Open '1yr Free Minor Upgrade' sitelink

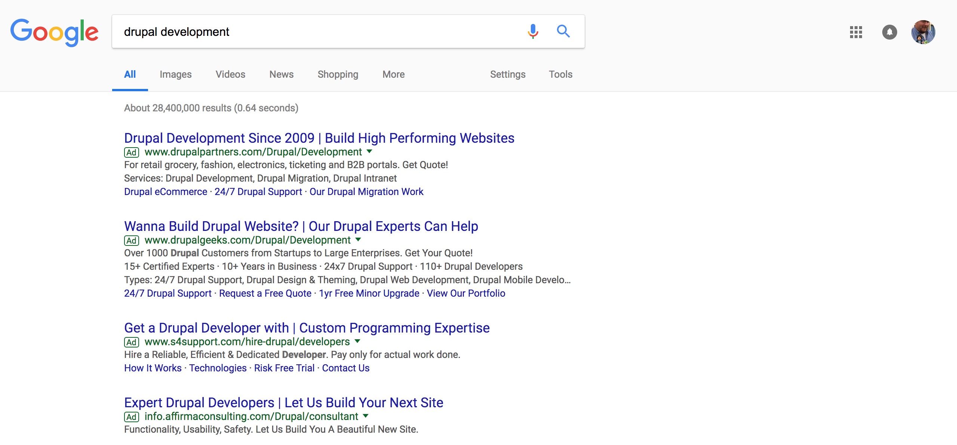(x=369, y=293)
